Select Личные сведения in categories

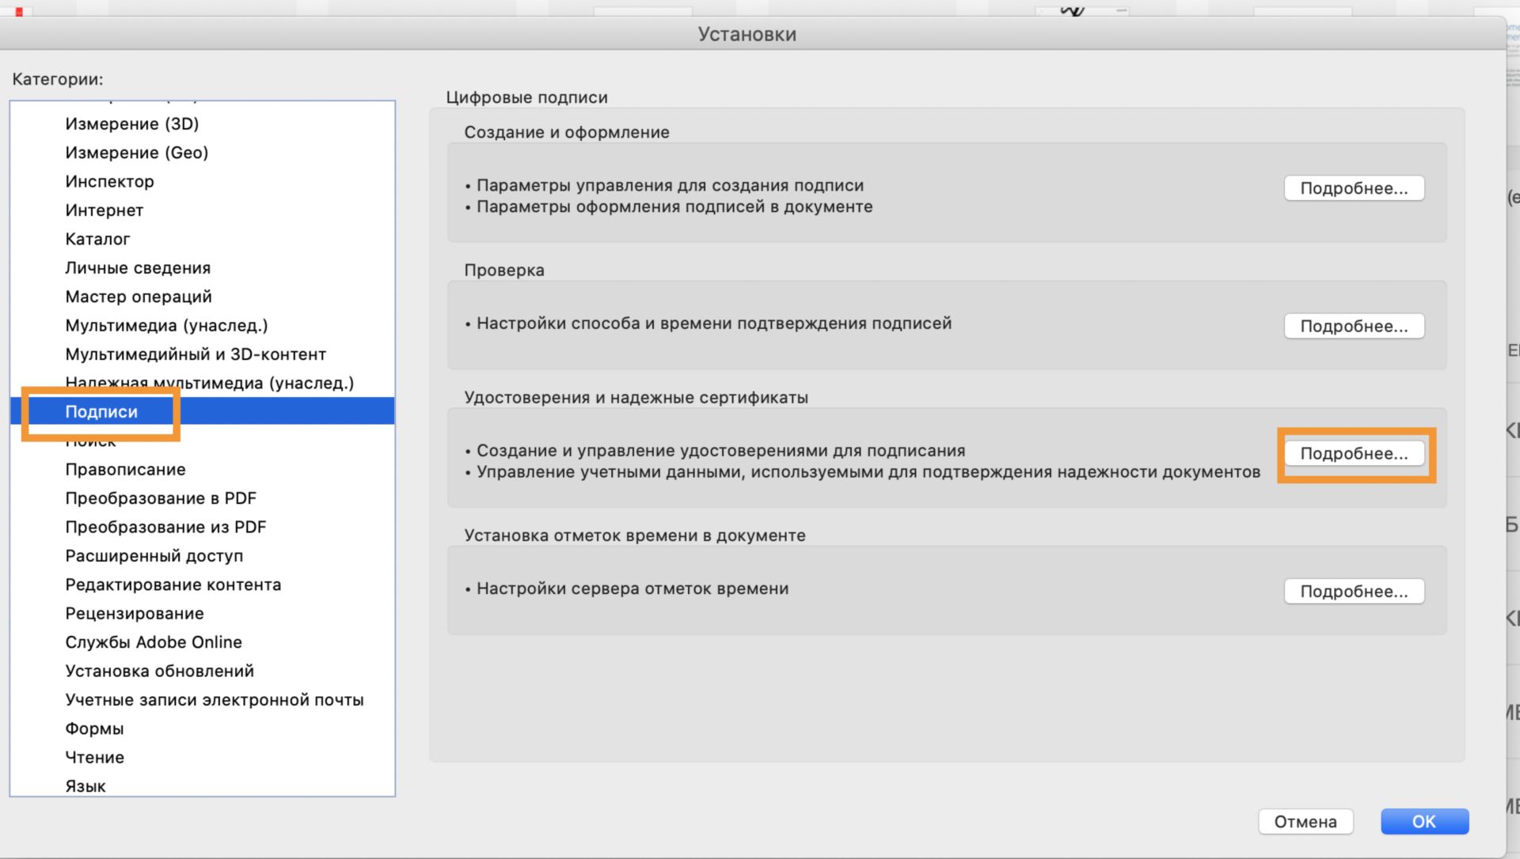tap(138, 268)
